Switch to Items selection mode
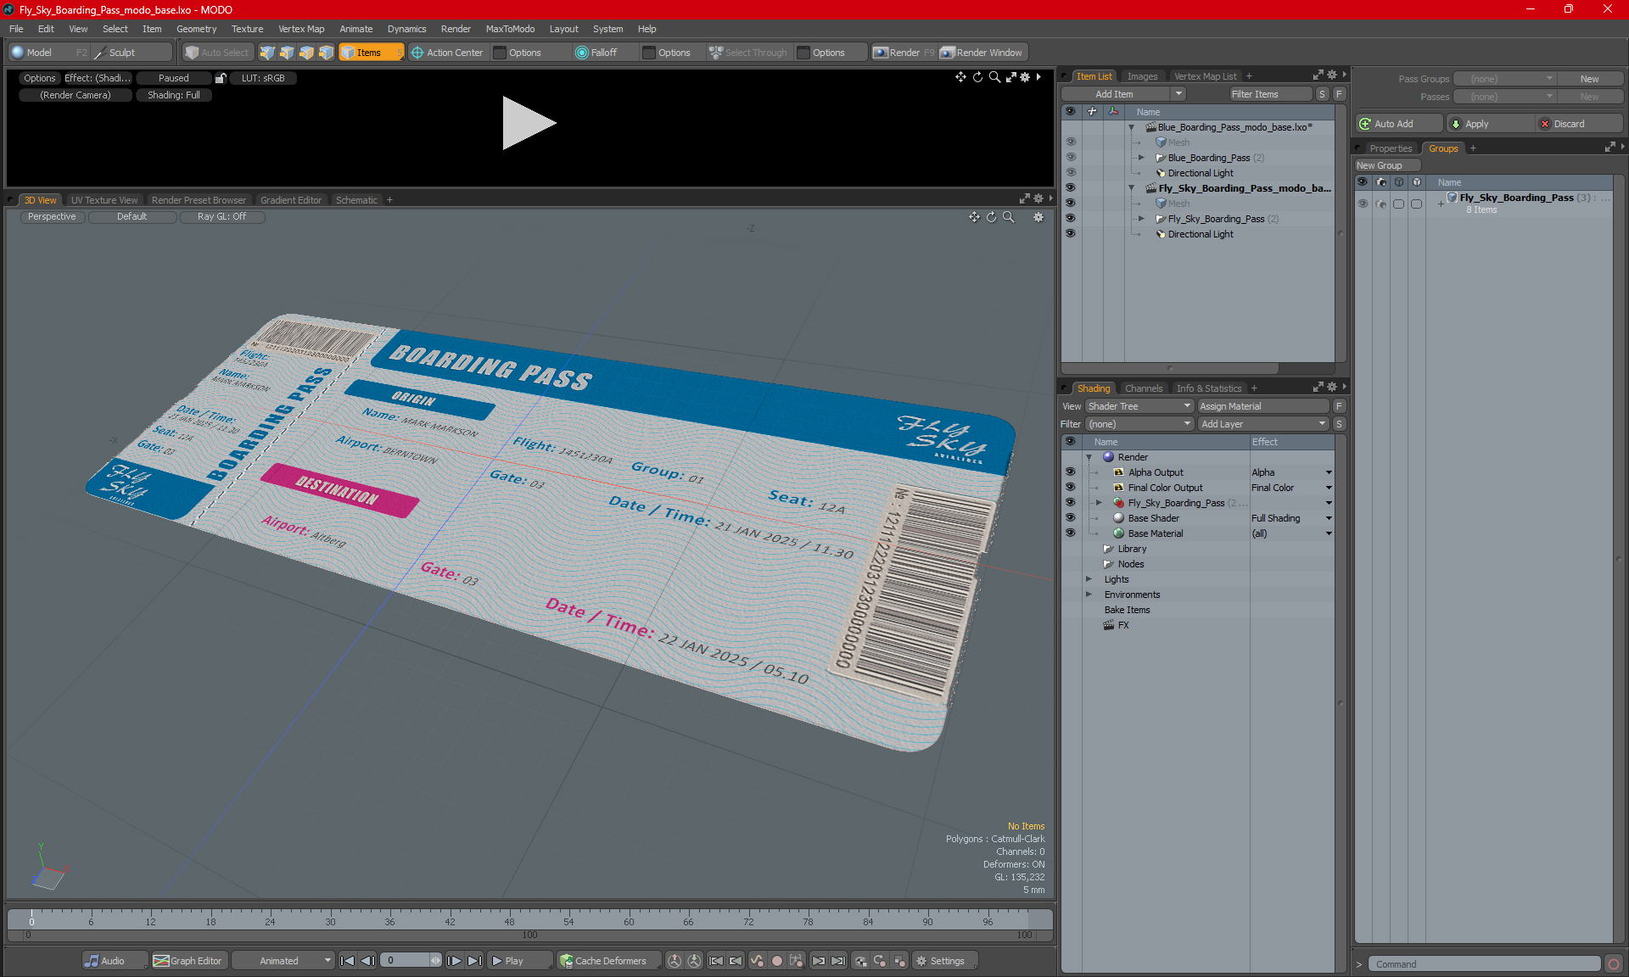Image resolution: width=1629 pixels, height=977 pixels. click(372, 53)
